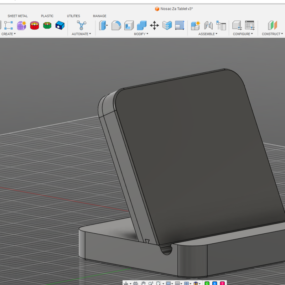Choose the Combine bodies tool
The height and width of the screenshot is (285, 285).
point(141,25)
